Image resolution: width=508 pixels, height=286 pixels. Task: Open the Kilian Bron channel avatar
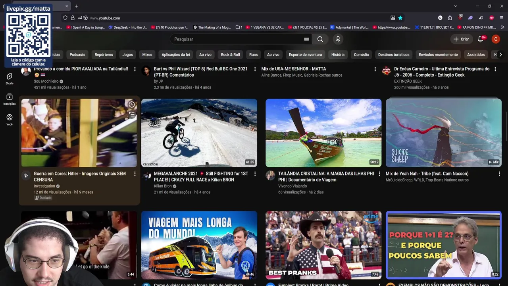pyautogui.click(x=147, y=176)
